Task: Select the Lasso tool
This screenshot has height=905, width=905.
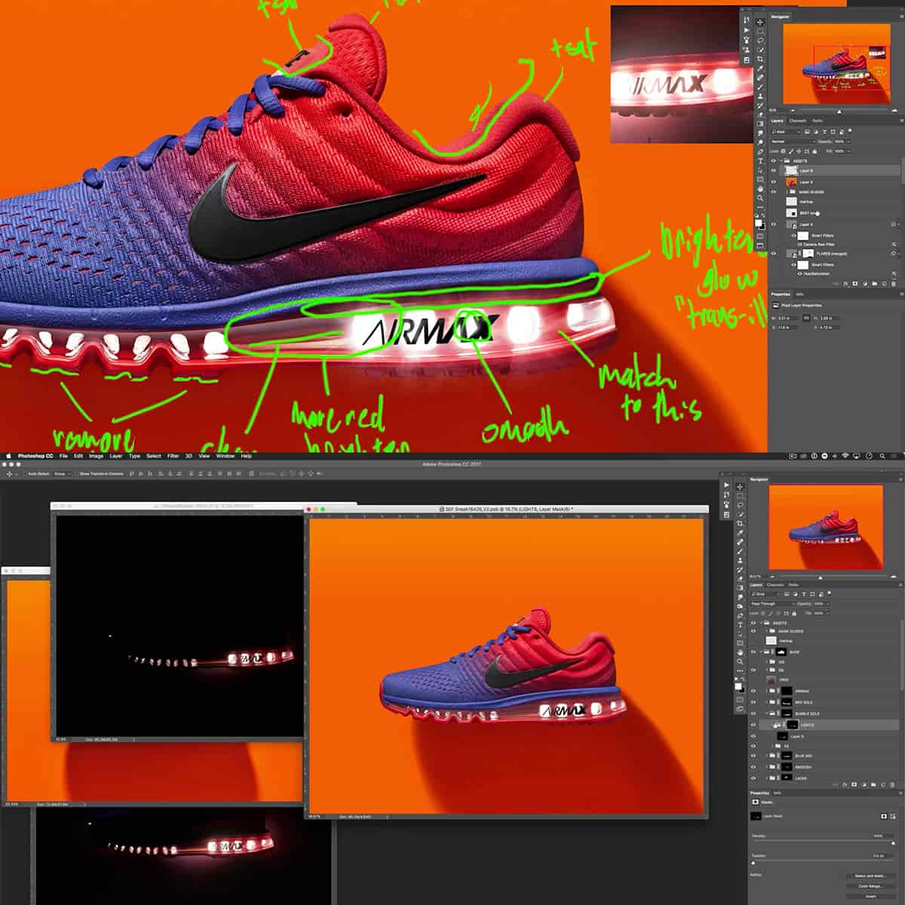Action: pyautogui.click(x=739, y=505)
